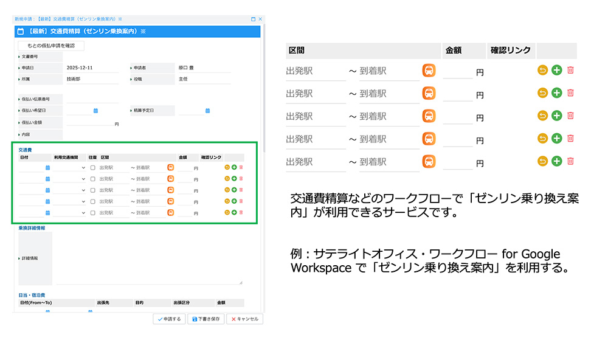Enable 往復 checkbox in fifth 交通費 row

pyautogui.click(x=92, y=212)
